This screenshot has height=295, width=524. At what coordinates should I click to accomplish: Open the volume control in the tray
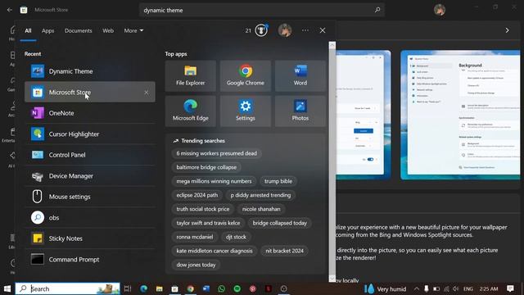[x=456, y=288]
